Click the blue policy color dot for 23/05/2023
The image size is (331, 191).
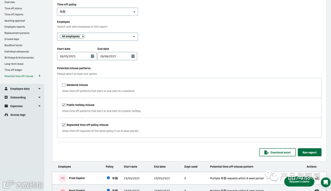point(108,178)
